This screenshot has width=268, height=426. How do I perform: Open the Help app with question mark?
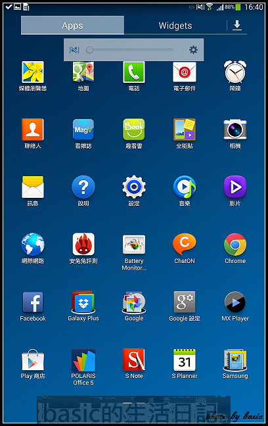pyautogui.click(x=83, y=187)
